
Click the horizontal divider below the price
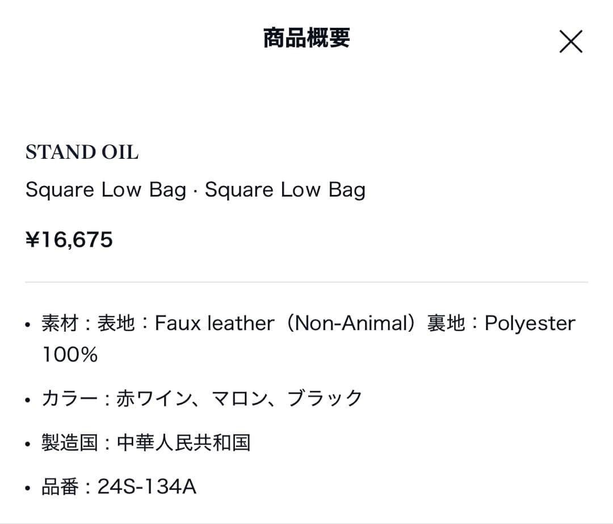[x=306, y=280]
